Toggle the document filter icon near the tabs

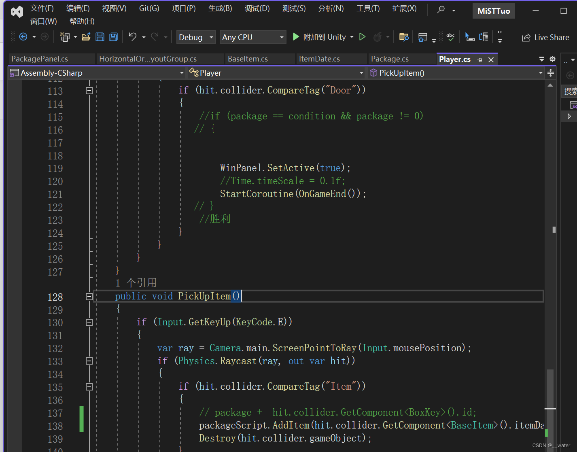click(x=542, y=59)
